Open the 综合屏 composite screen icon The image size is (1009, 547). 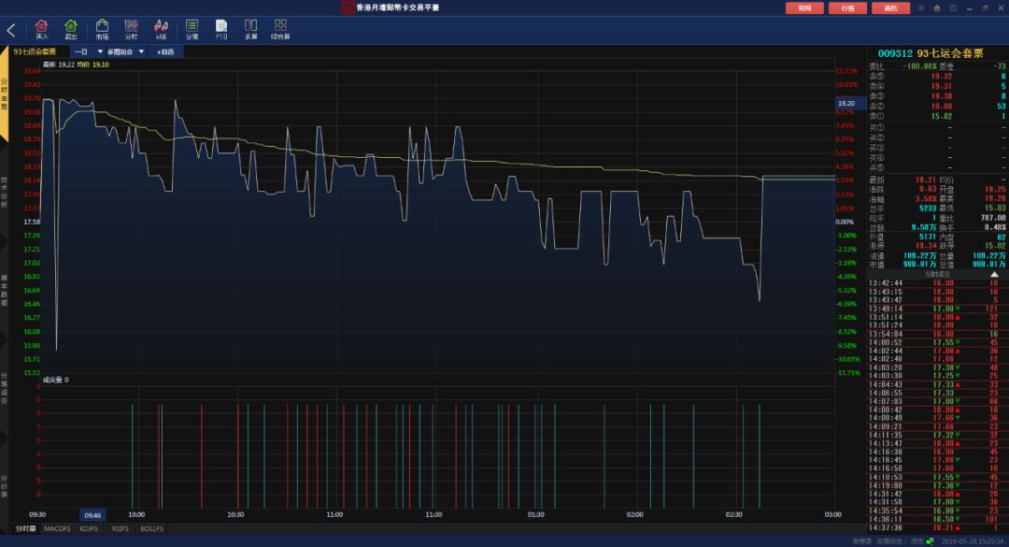pyautogui.click(x=280, y=29)
